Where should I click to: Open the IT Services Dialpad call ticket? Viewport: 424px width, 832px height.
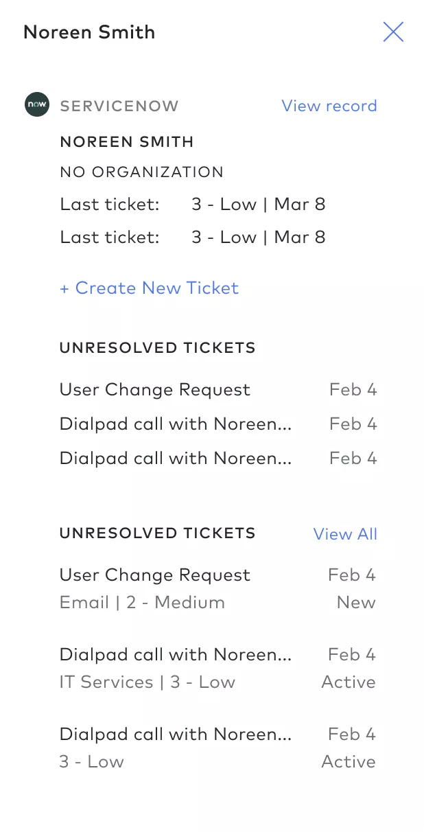[218, 668]
